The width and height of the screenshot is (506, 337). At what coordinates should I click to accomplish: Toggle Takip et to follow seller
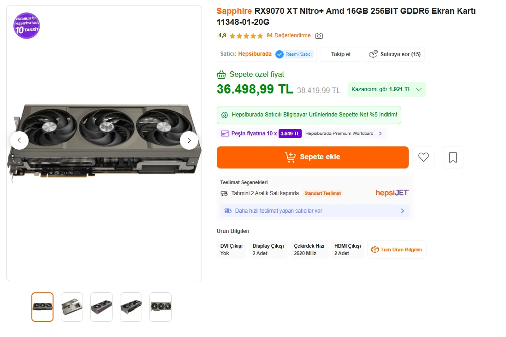[341, 54]
